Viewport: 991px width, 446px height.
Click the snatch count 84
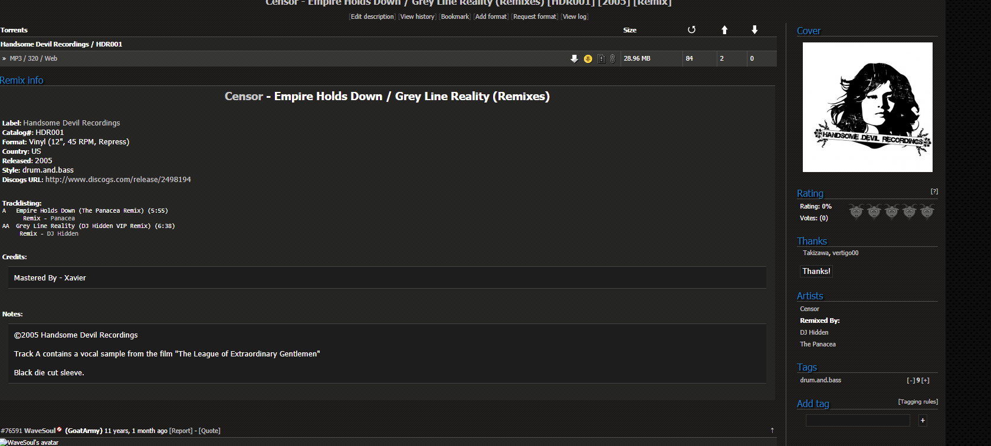[690, 58]
